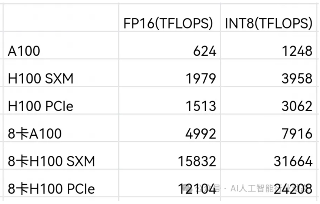Image resolution: width=320 pixels, height=204 pixels.
Task: Click the cell containing 3062
Action: click(296, 106)
